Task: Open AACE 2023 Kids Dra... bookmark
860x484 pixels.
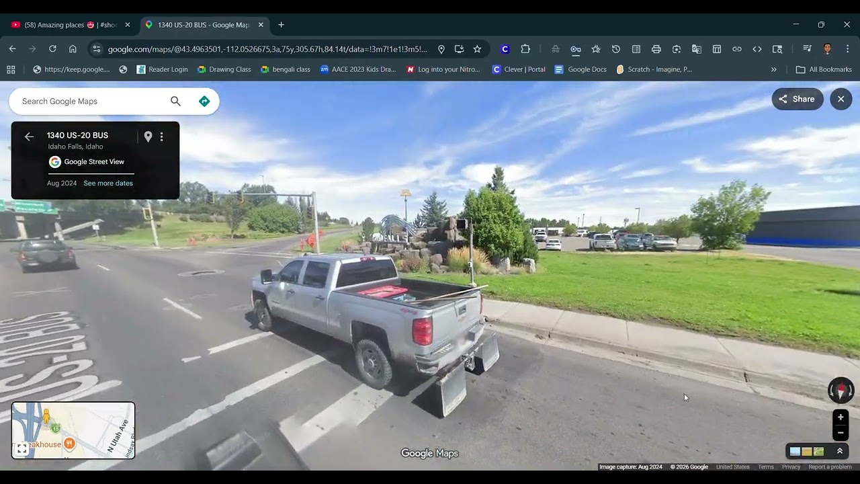Action: pyautogui.click(x=358, y=69)
